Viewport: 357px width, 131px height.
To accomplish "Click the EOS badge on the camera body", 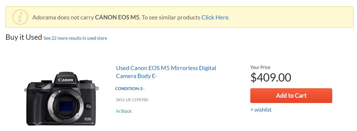I will point(88,119).
